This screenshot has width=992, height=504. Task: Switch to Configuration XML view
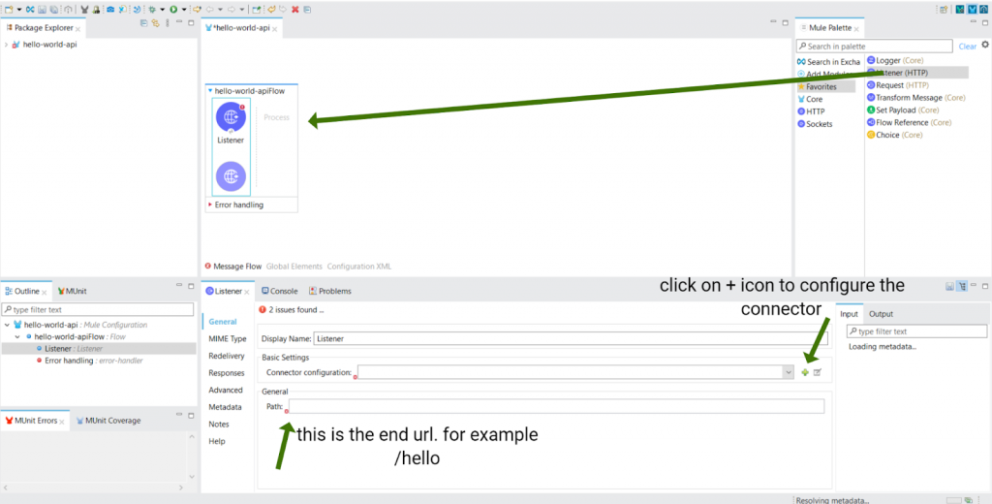359,267
